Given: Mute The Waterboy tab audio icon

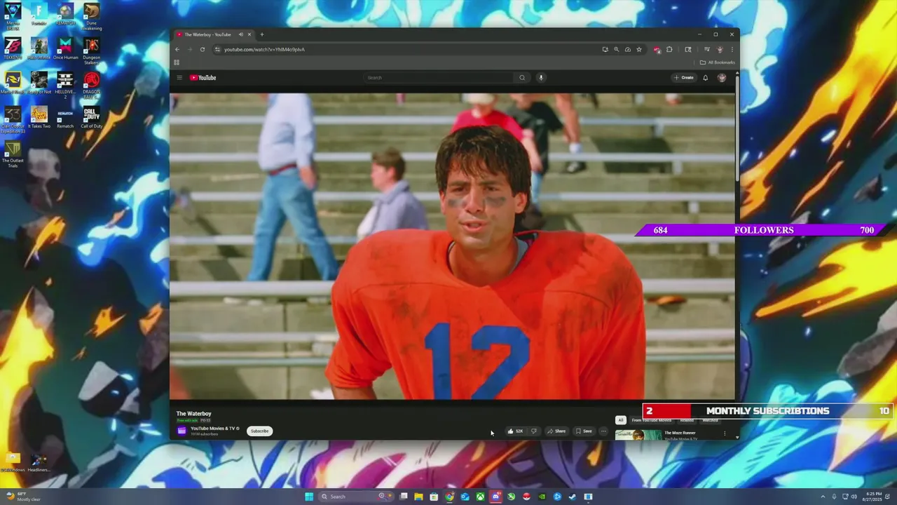Looking at the screenshot, I should coord(240,34).
